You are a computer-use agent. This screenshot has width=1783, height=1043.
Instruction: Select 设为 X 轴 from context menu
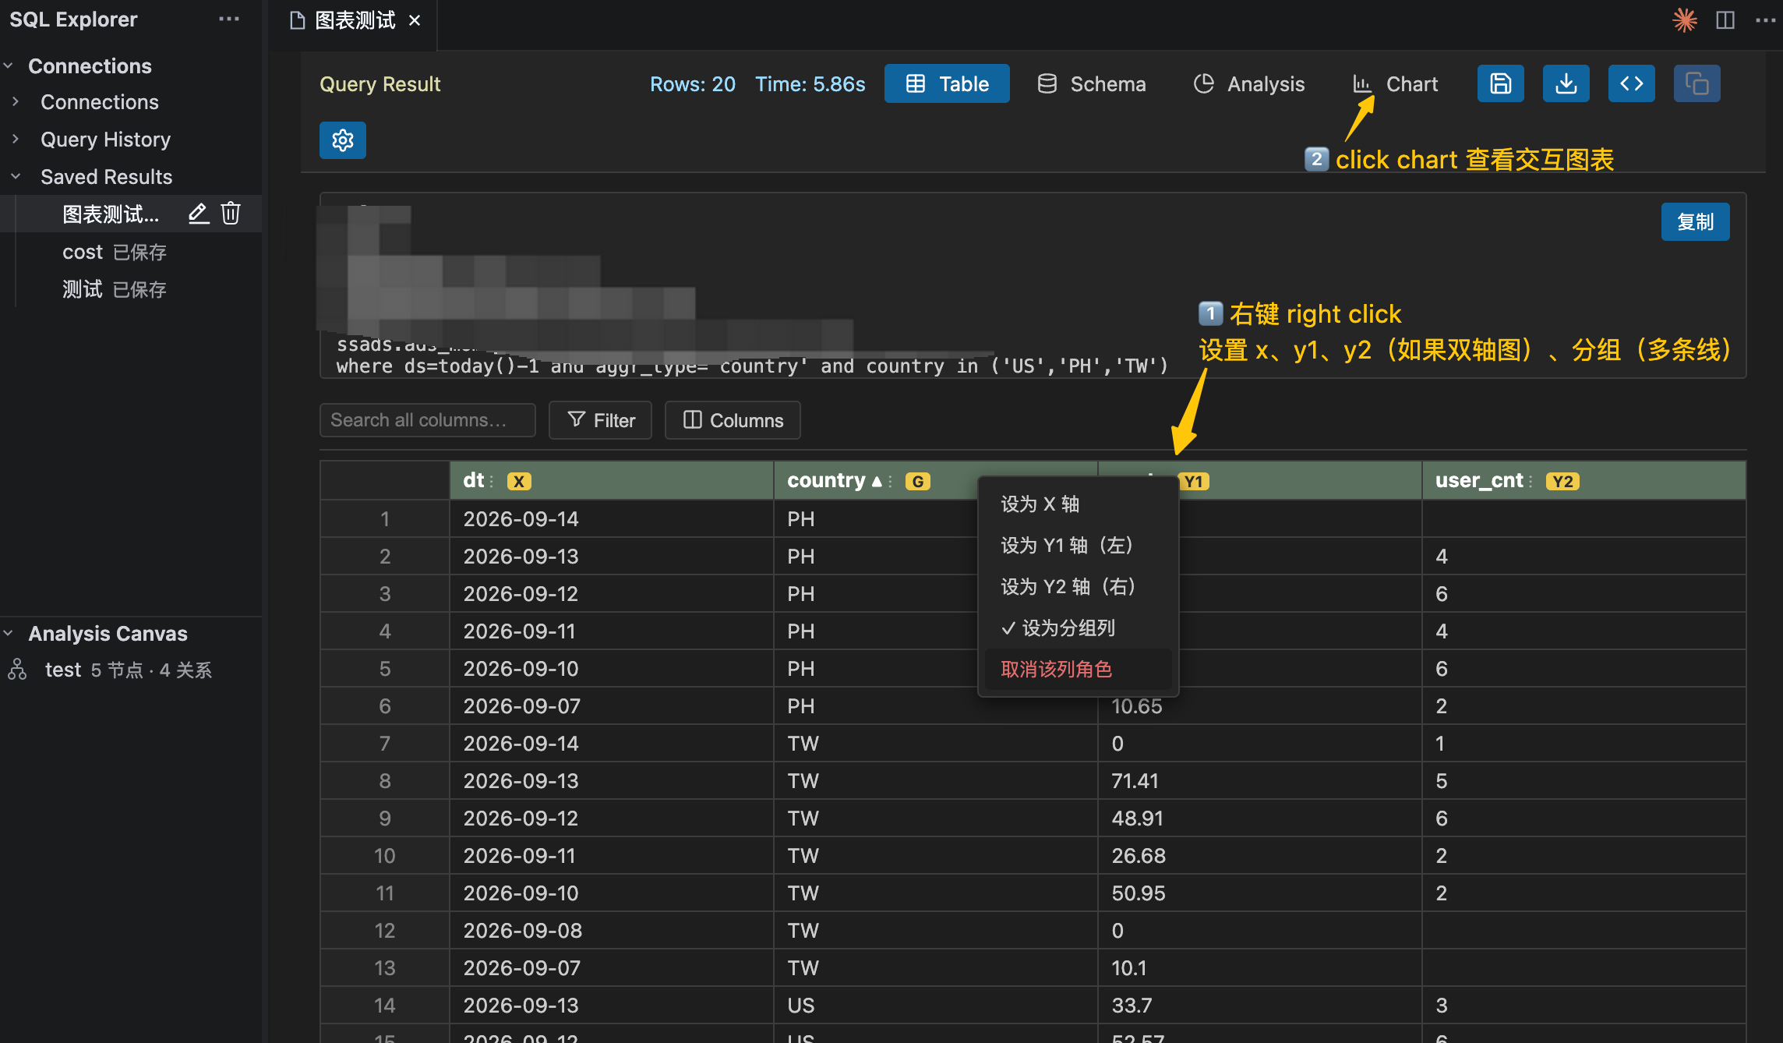[x=1040, y=504]
